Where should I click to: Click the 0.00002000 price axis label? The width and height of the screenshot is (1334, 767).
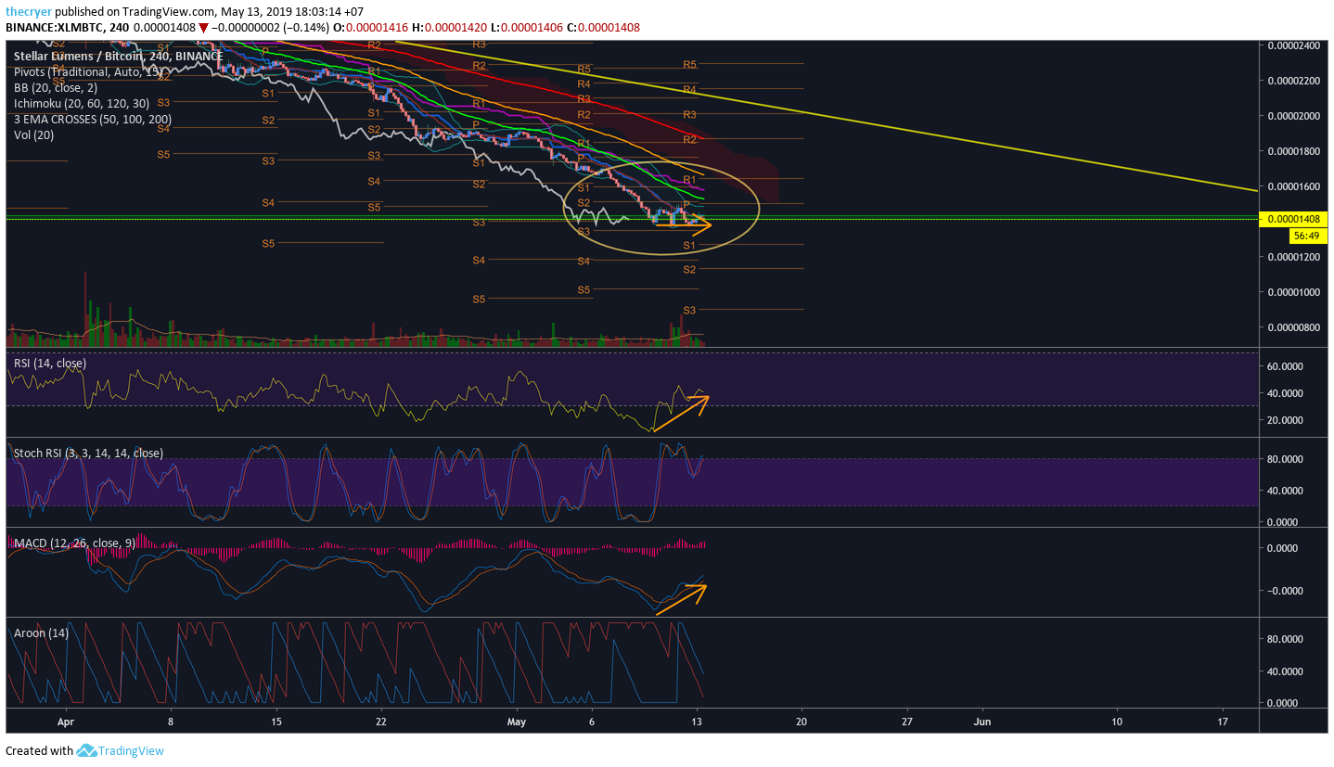1292,116
